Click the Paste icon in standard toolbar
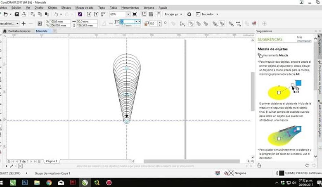 47,14
